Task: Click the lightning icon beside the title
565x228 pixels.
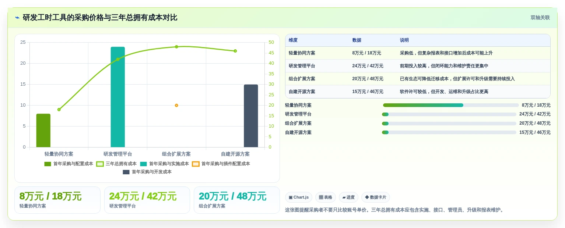Action: coord(17,18)
